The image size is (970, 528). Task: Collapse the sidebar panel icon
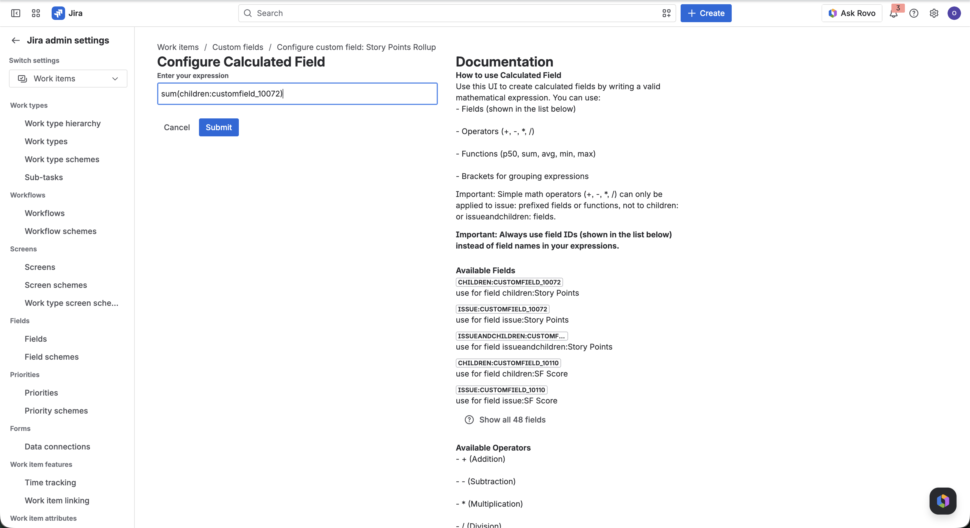16,13
